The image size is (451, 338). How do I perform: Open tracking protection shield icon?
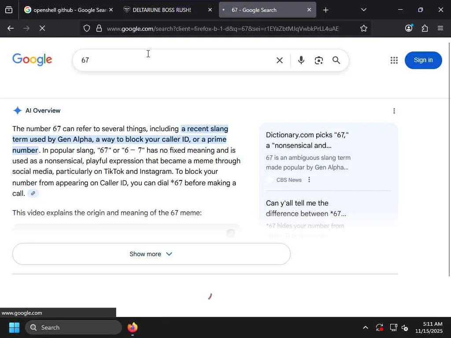point(87,29)
